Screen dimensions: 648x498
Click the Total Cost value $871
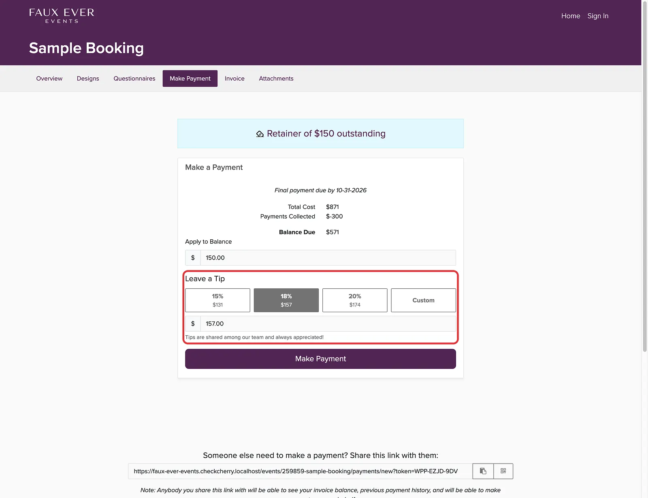[x=333, y=207]
